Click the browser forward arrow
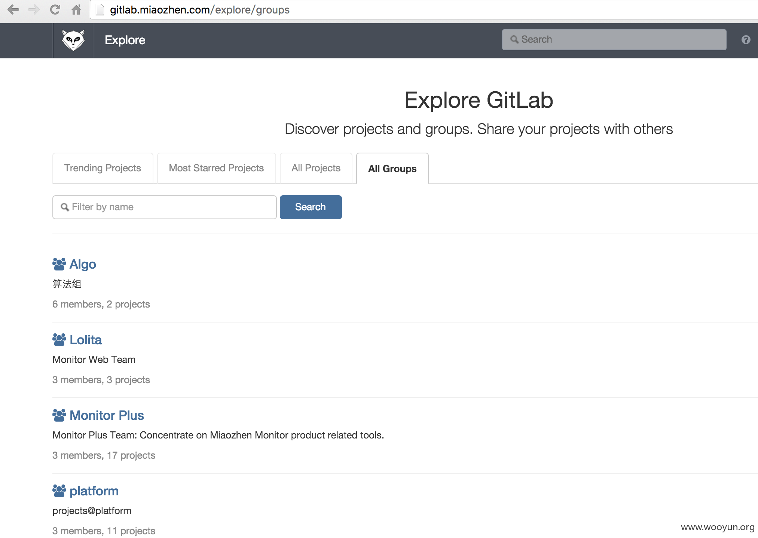Screen dimensions: 758x538 [x=34, y=9]
